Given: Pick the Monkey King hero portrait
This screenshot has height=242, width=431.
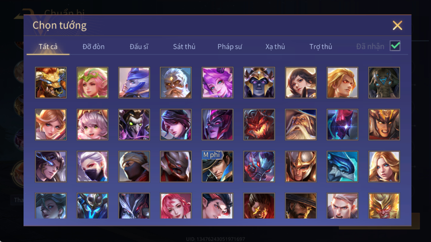Looking at the screenshot, I should (x=384, y=206).
